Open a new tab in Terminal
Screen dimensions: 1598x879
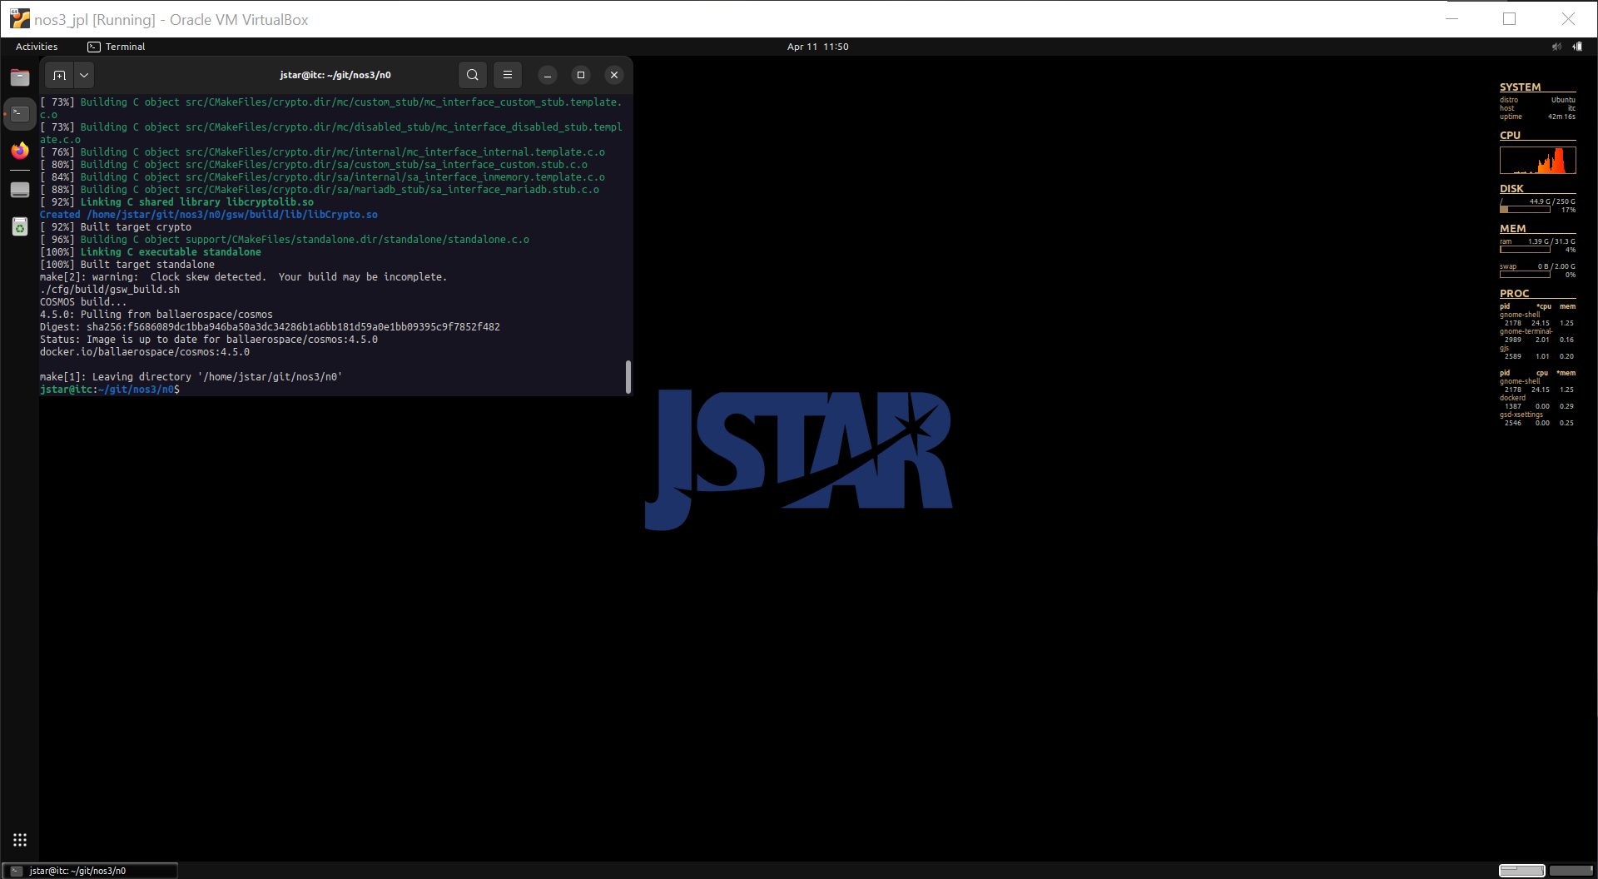click(59, 75)
